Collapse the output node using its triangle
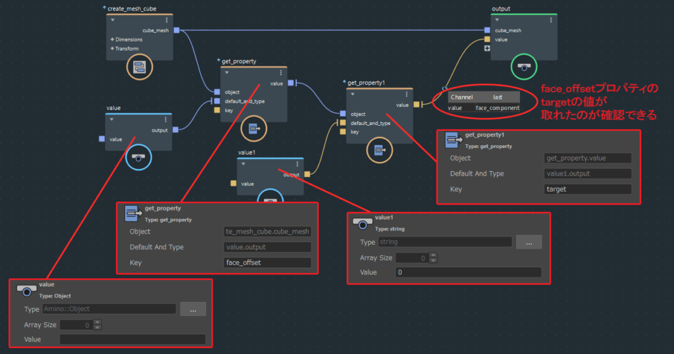This screenshot has height=354, width=674. point(498,20)
